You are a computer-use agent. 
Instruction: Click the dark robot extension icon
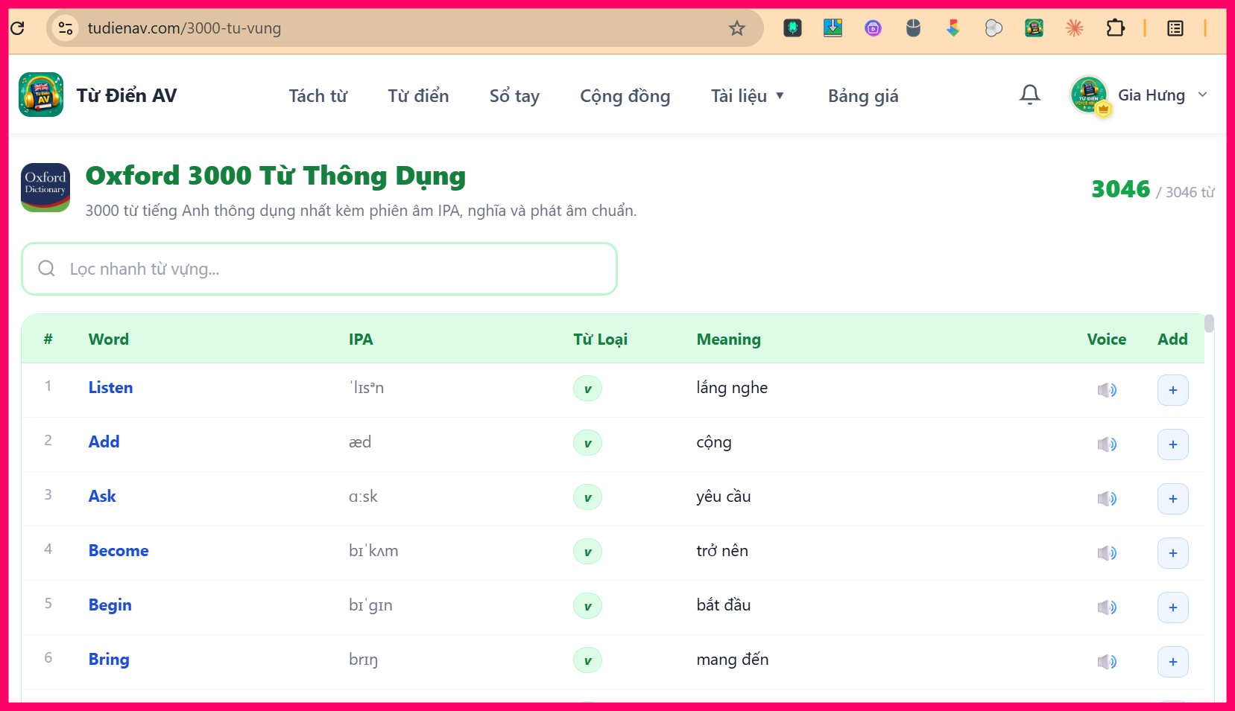tap(792, 28)
